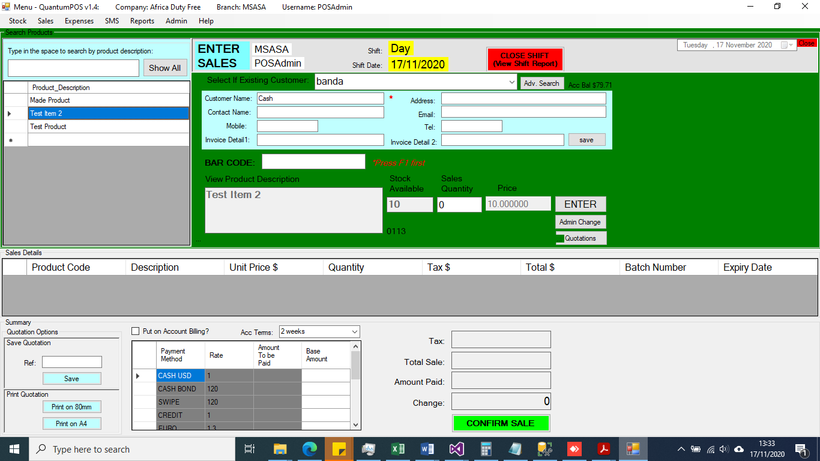Open the Admin menu
Image resolution: width=820 pixels, height=461 pixels.
click(176, 20)
